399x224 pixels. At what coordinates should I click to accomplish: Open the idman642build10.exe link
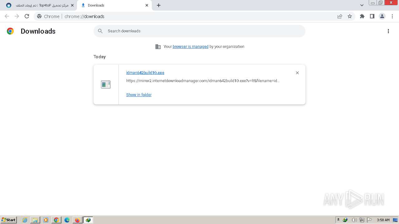point(145,73)
